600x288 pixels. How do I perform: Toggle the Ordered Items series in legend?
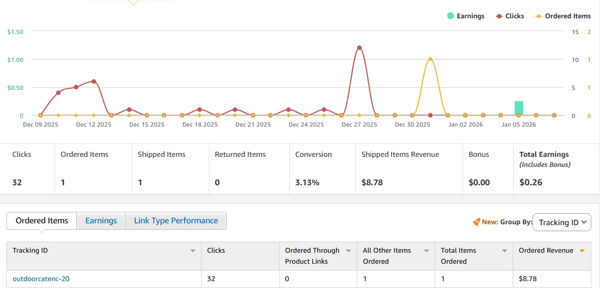563,16
